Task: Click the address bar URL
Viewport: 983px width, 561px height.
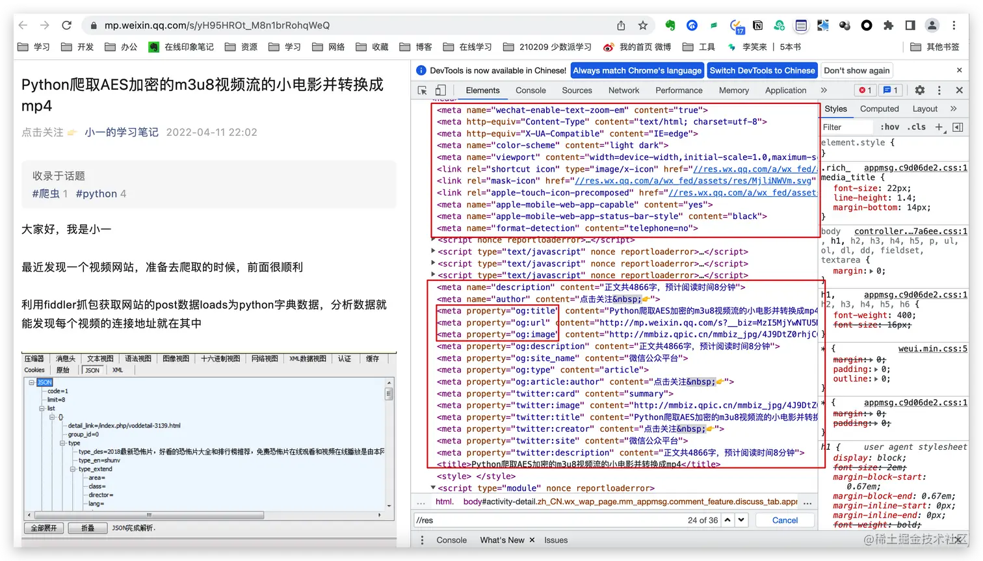Action: [217, 25]
